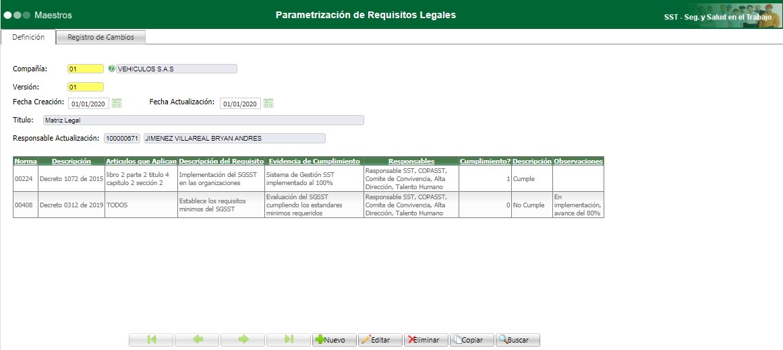This screenshot has width=783, height=350.
Task: Click the Fecha Actualización date field
Action: point(240,104)
